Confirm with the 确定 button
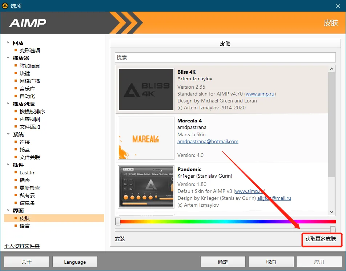 point(223,262)
